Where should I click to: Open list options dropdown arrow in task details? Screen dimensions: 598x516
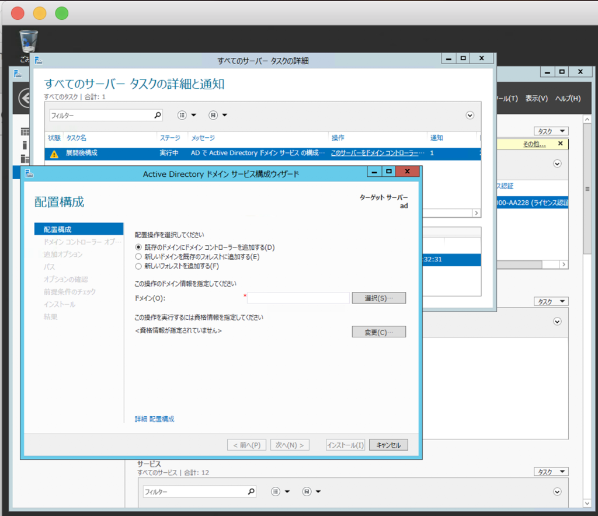pyautogui.click(x=194, y=115)
